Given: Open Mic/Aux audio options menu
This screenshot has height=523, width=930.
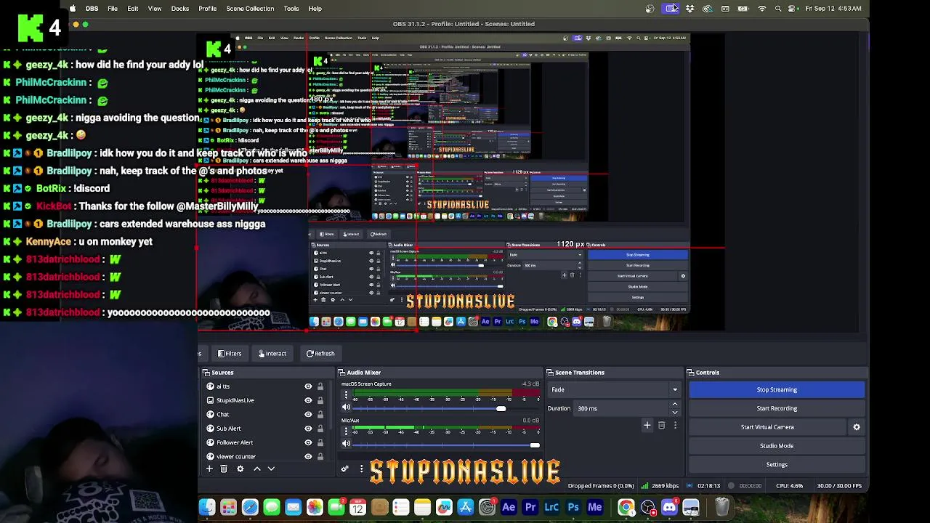Looking at the screenshot, I should (346, 431).
